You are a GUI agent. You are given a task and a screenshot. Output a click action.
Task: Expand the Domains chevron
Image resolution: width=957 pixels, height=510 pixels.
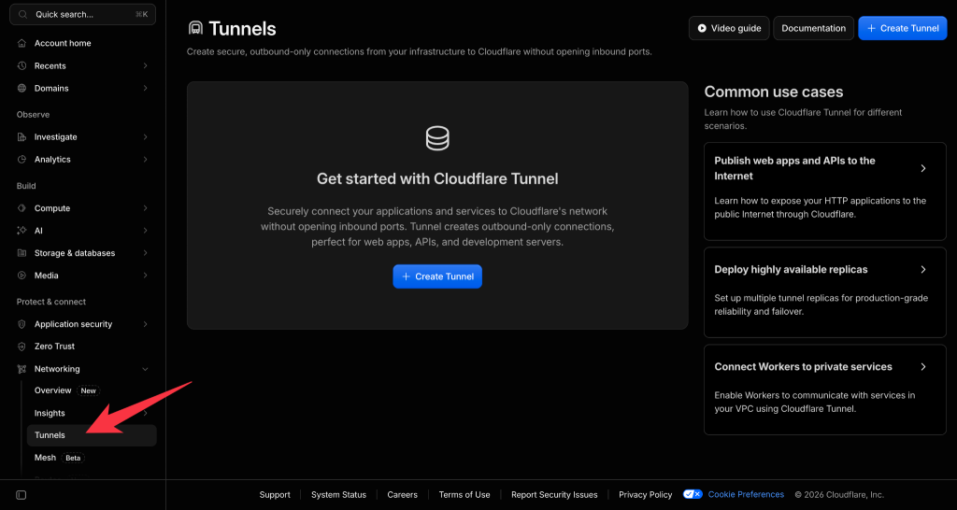[x=145, y=89]
